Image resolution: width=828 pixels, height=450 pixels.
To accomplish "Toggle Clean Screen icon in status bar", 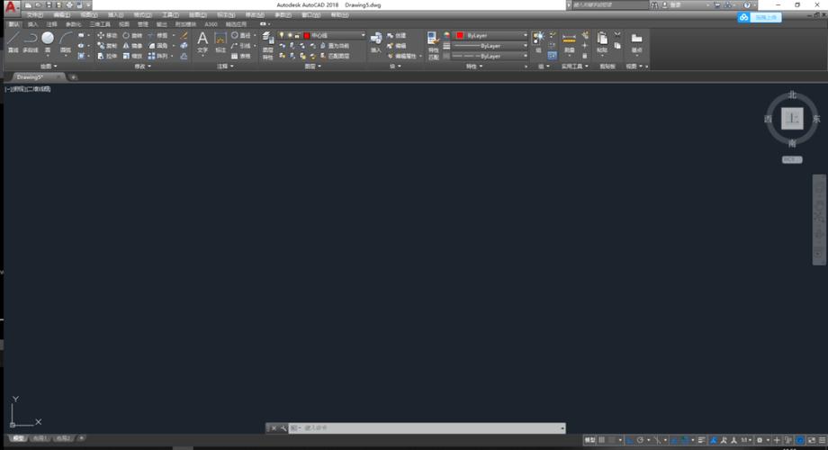I will point(812,440).
